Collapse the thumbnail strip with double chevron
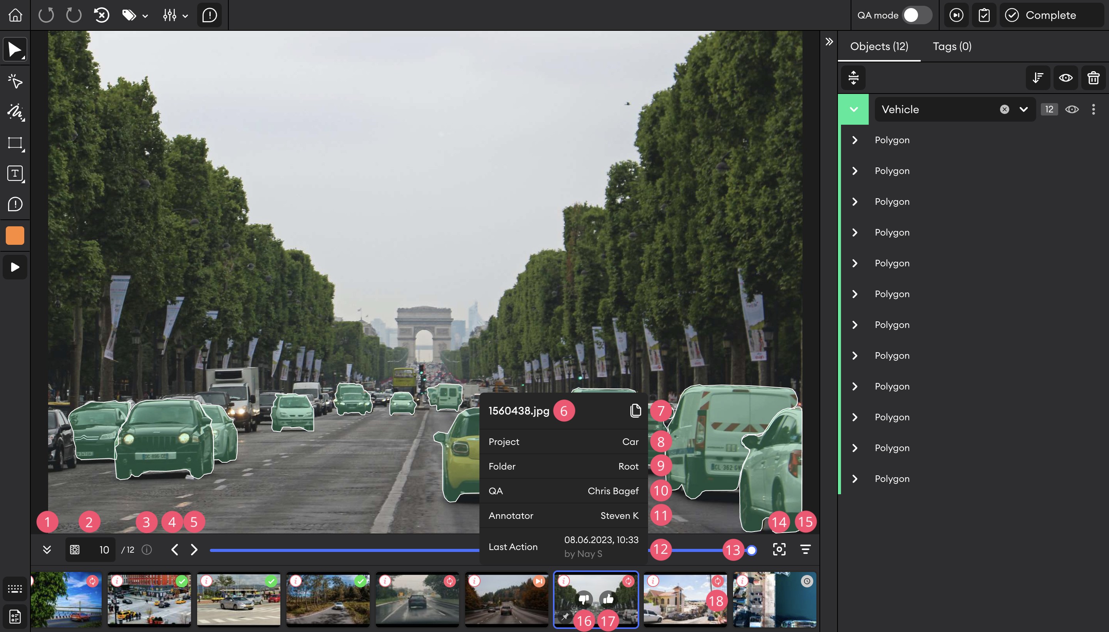Image resolution: width=1109 pixels, height=632 pixels. tap(47, 550)
